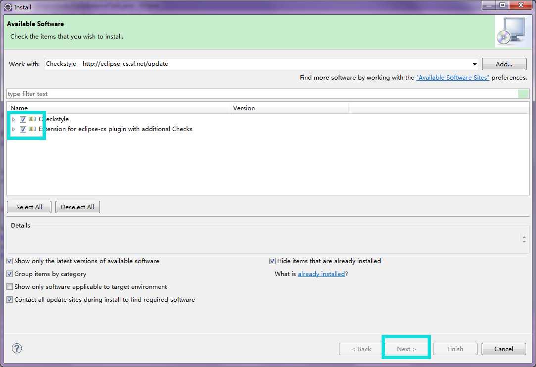
Task: Select the additional Checks extension row text
Action: click(x=115, y=129)
